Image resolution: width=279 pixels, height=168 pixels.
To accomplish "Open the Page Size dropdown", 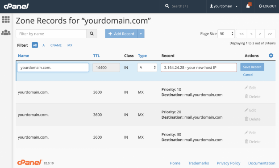I will (x=226, y=34).
